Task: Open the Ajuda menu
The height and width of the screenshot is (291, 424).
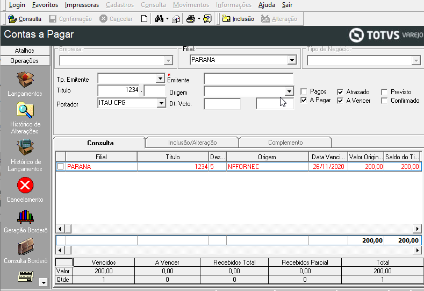Action: pos(267,5)
